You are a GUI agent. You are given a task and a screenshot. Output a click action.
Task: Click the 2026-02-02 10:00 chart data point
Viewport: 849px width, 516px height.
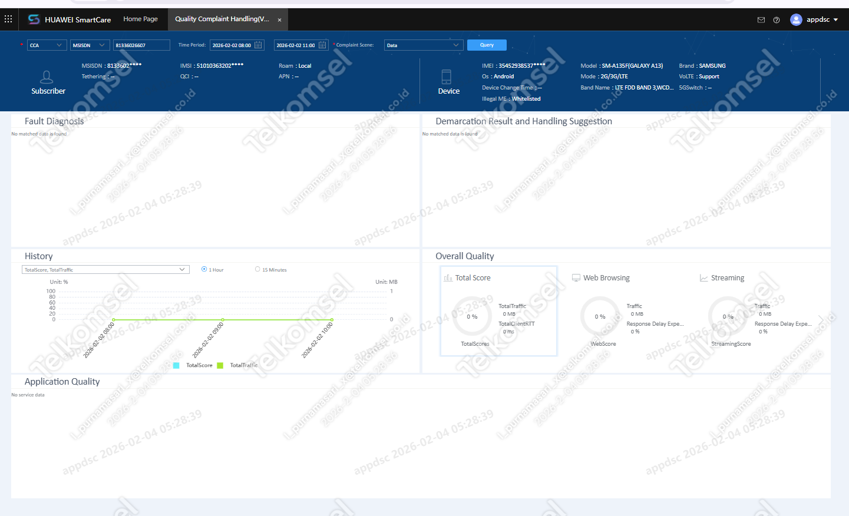(332, 320)
